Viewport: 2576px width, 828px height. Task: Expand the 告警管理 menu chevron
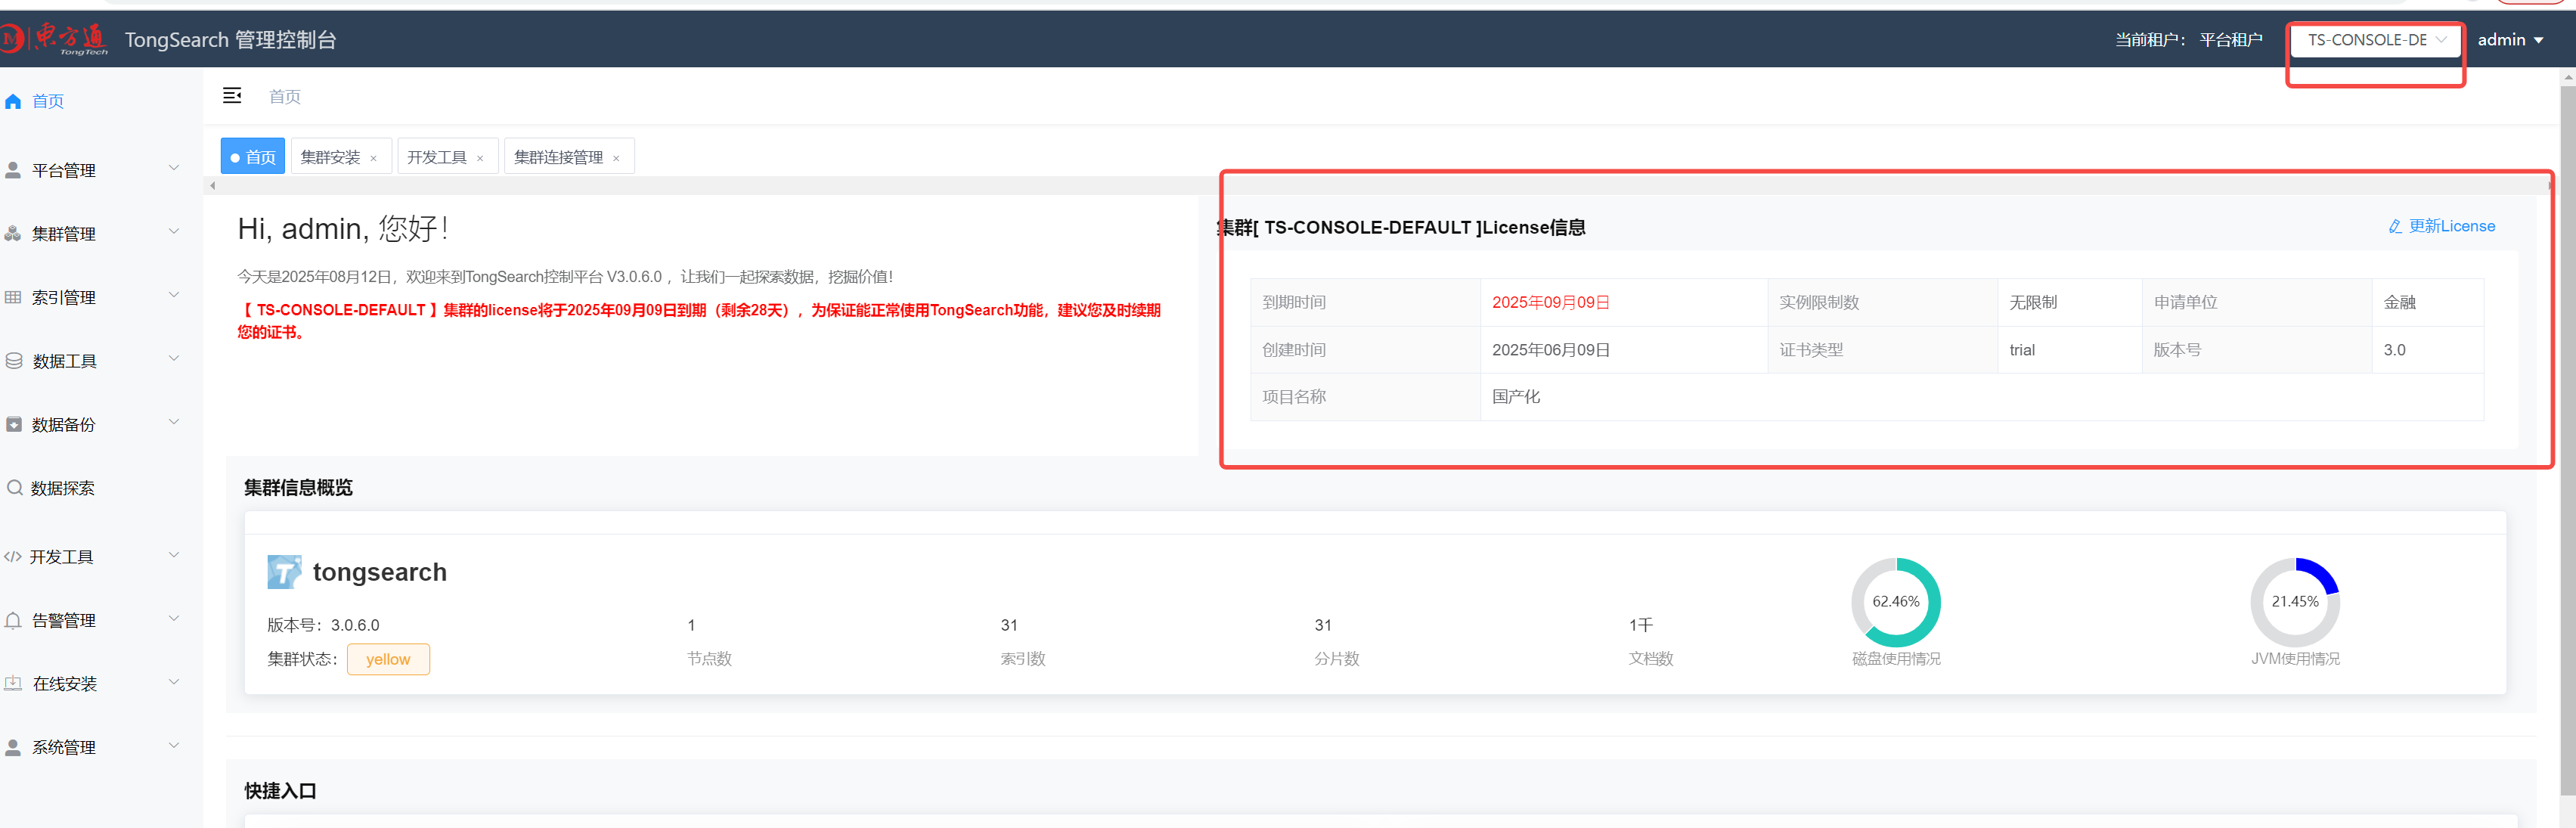(174, 618)
